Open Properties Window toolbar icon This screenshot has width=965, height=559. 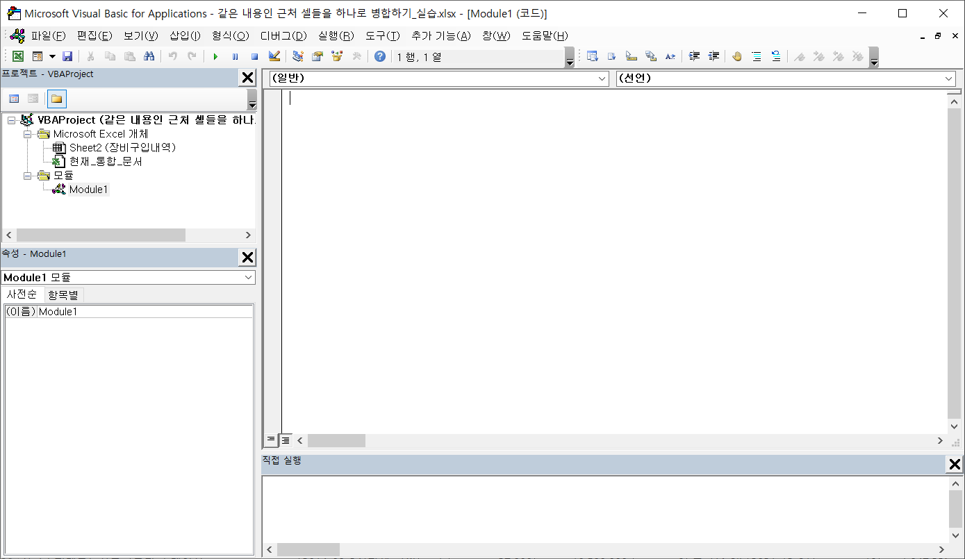click(317, 56)
